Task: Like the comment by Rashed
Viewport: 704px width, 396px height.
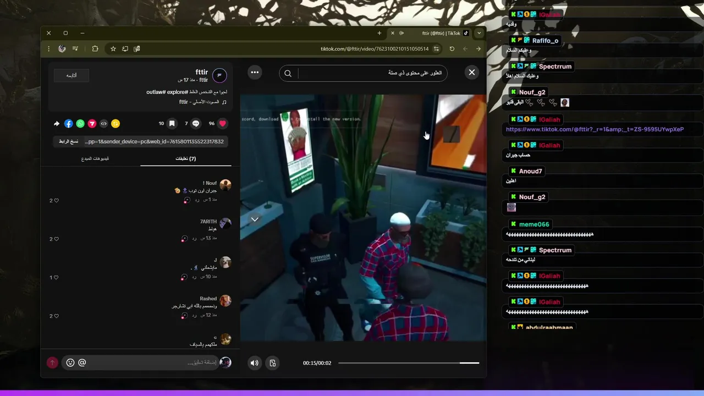Action: 56,316
